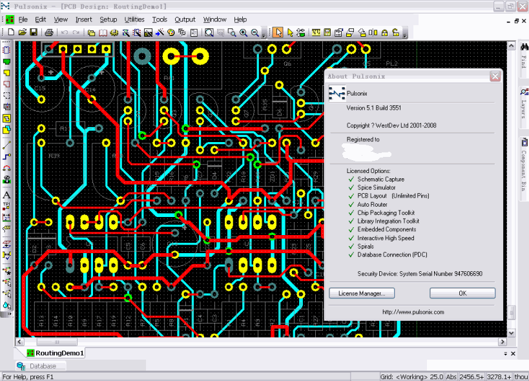Open the Help menu
The image size is (529, 381).
(x=240, y=19)
